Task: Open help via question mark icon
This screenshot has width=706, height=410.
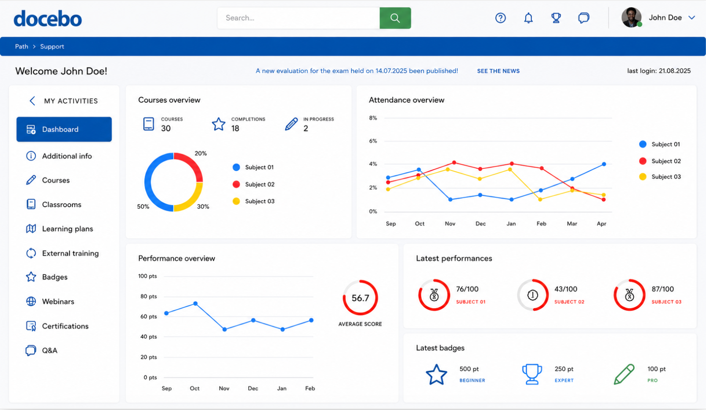Action: tap(500, 18)
